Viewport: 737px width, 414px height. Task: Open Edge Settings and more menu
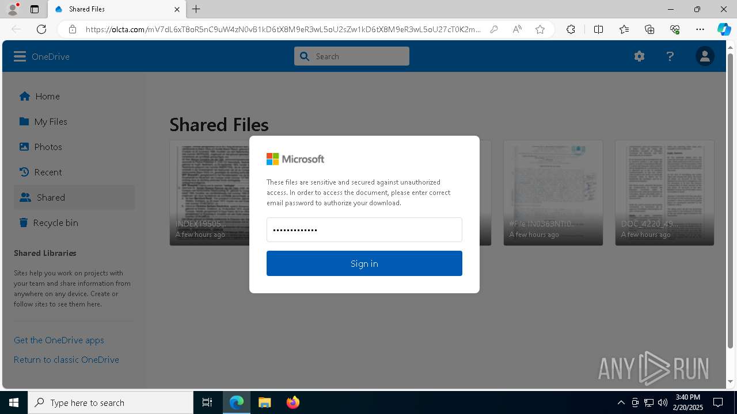(700, 29)
